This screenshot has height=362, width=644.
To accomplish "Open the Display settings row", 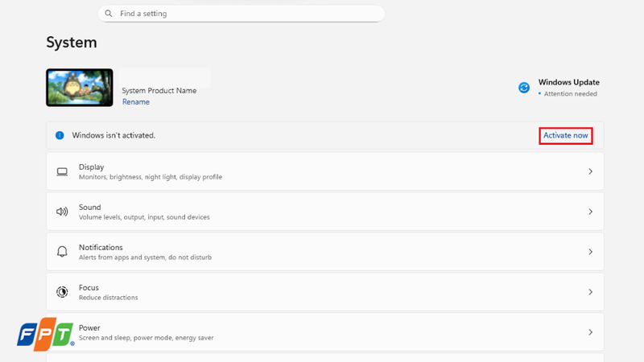I will pos(325,171).
